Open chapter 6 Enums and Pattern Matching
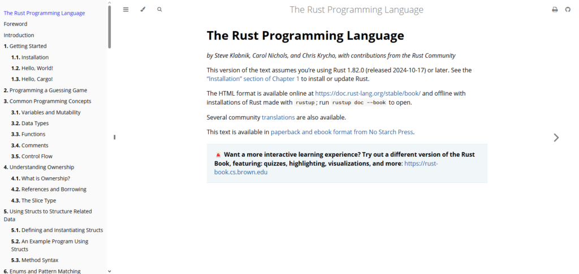This screenshot has width=579, height=274. pyautogui.click(x=42, y=271)
